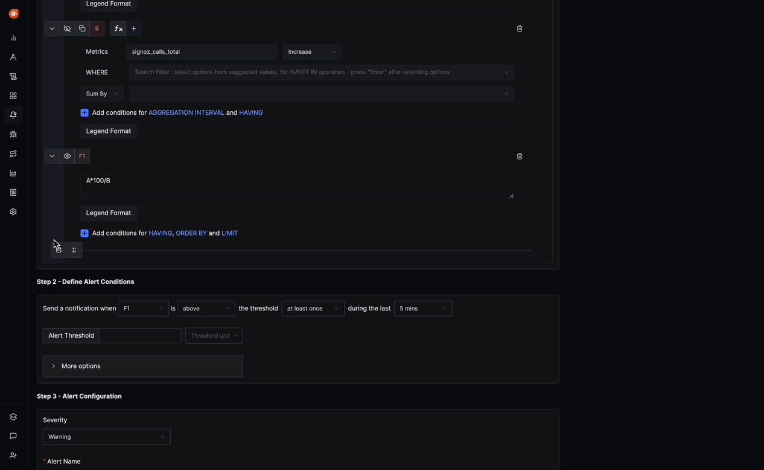Open the 5 mins evaluation window dropdown
This screenshot has width=764, height=470.
click(423, 309)
